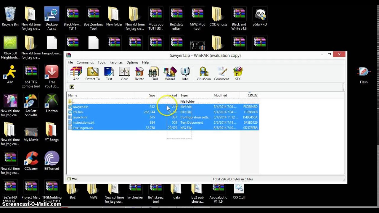
Task: Select the ArcSoft ShowBiz desktop icon
Action: (x=31, y=105)
